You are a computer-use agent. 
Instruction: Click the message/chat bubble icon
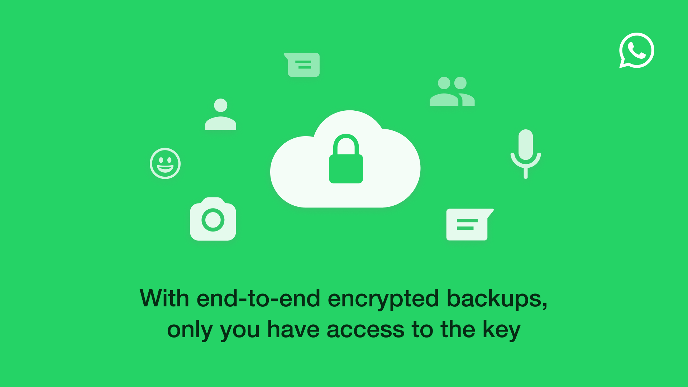click(302, 66)
